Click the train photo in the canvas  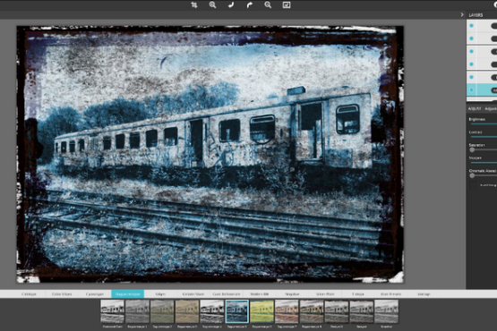point(210,154)
